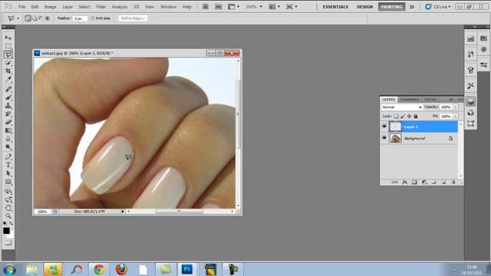
Task: Switch to the Paths tab
Action: [x=430, y=100]
